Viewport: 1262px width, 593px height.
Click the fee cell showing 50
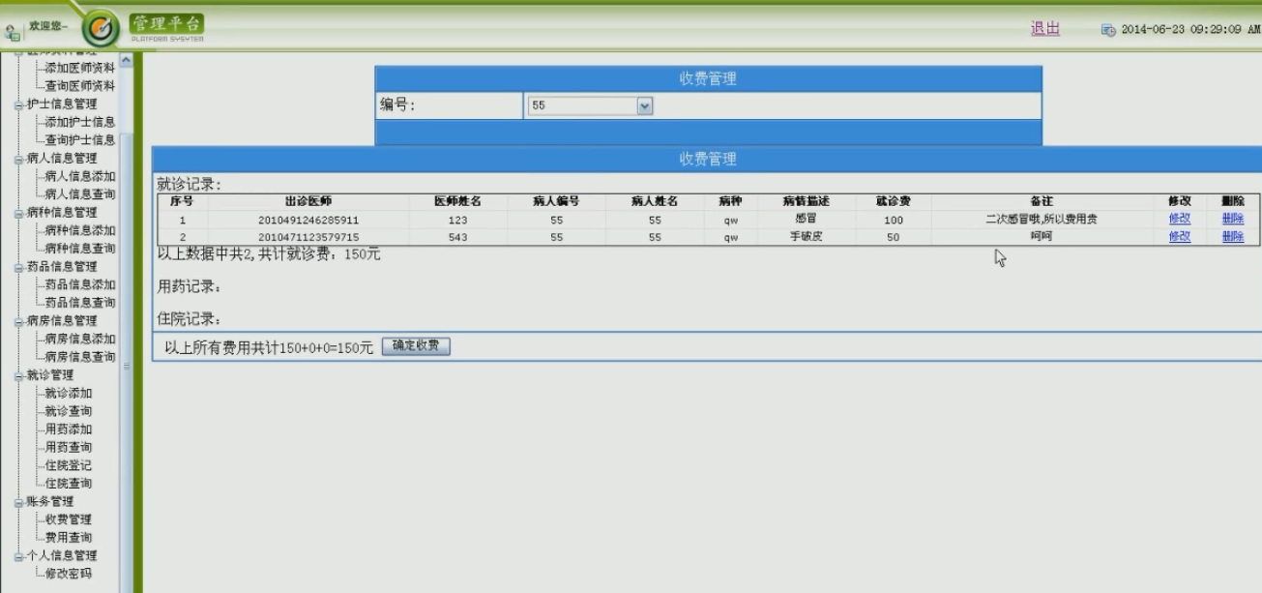coord(893,237)
